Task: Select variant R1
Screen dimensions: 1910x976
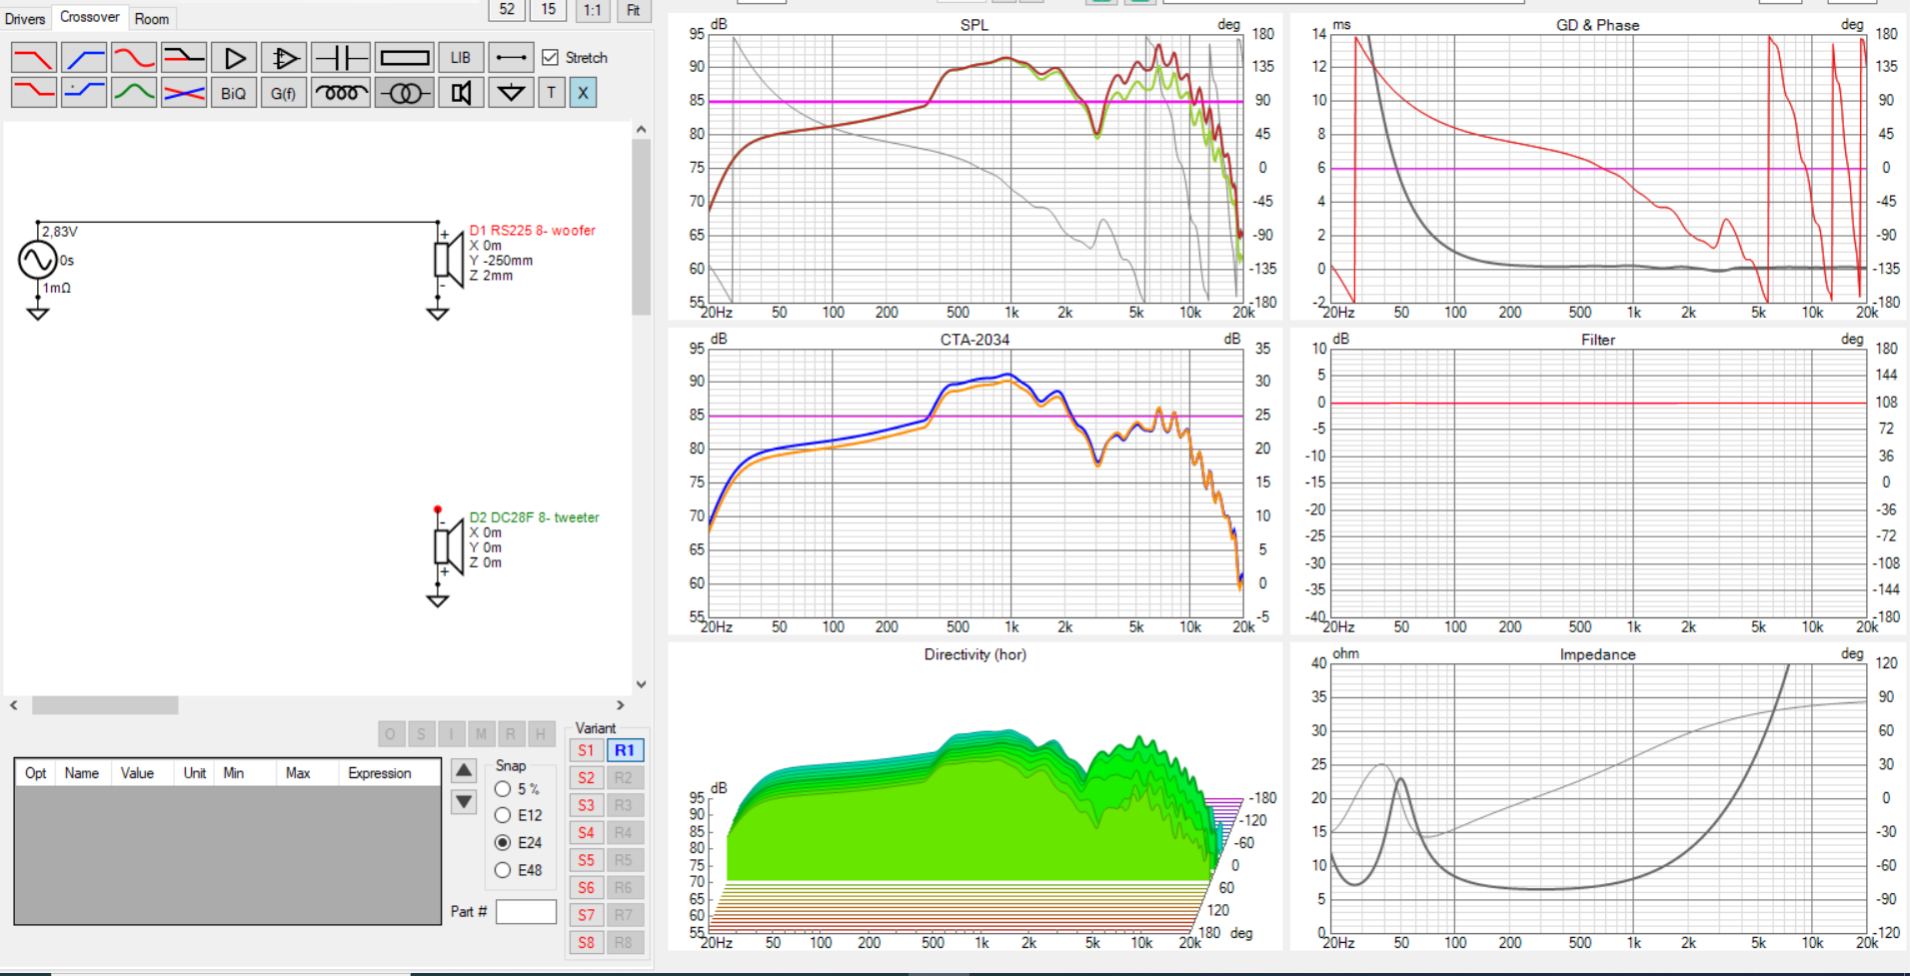Action: pos(625,750)
